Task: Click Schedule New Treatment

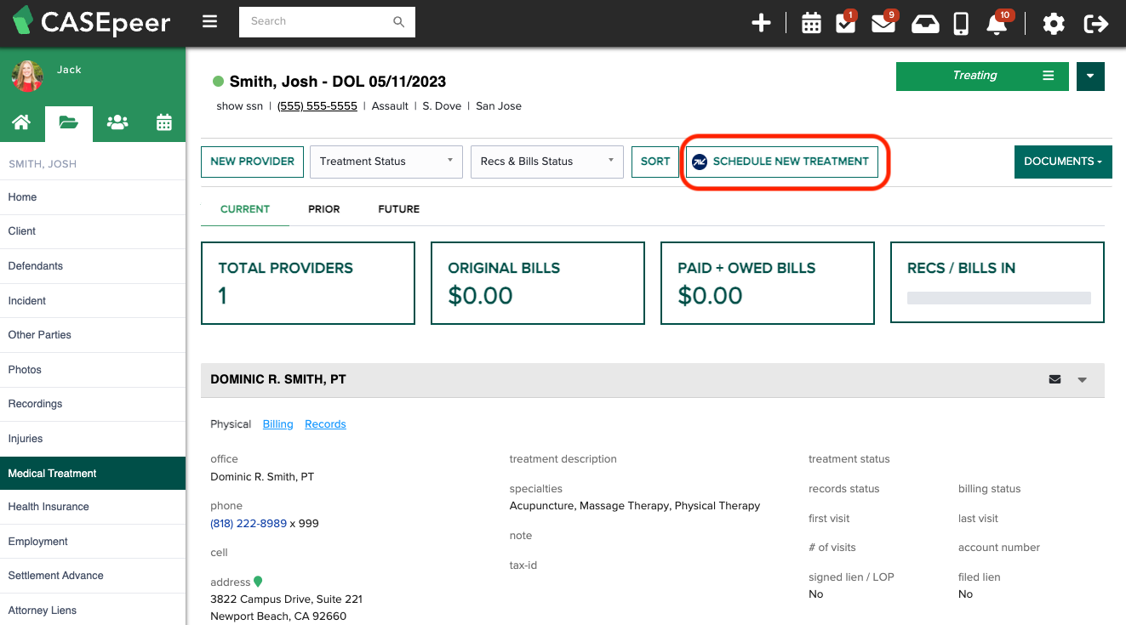Action: (x=783, y=161)
